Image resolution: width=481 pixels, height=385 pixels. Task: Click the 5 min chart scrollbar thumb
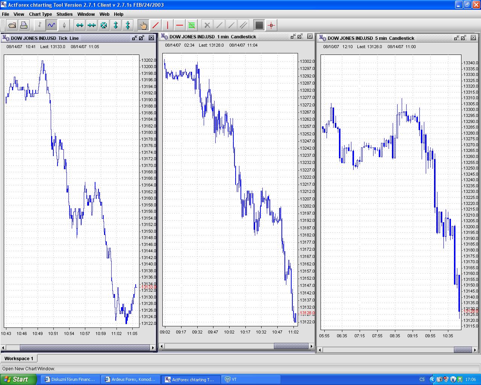463,350
